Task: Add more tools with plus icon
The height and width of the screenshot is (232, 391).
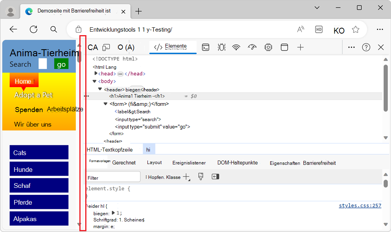Action: 300,47
